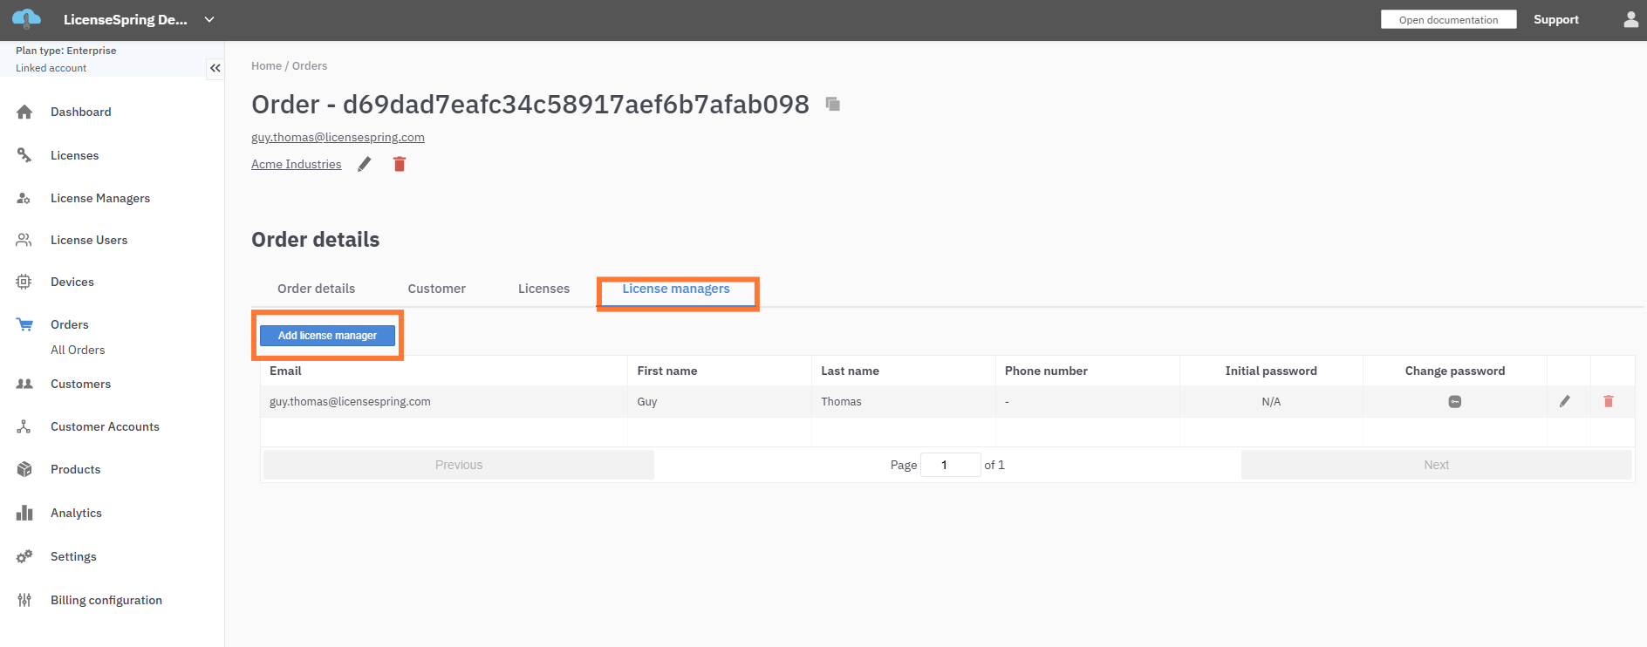The width and height of the screenshot is (1647, 647).
Task: Expand the LicenseSpring account dropdown
Action: pyautogui.click(x=209, y=19)
